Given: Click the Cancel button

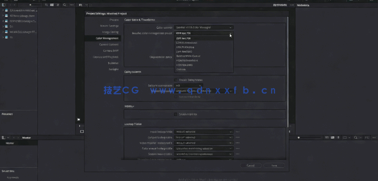Looking at the screenshot, I should point(251,165).
